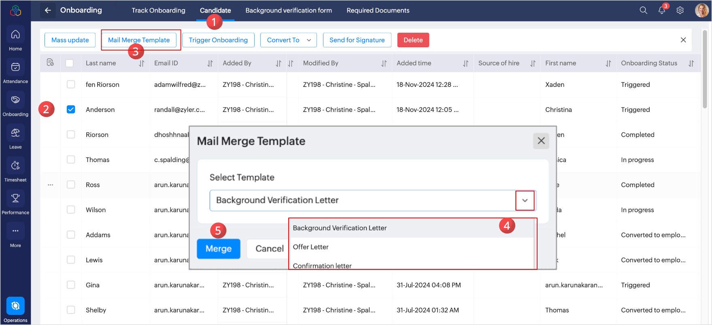Tick the checkbox for Gina

71,285
